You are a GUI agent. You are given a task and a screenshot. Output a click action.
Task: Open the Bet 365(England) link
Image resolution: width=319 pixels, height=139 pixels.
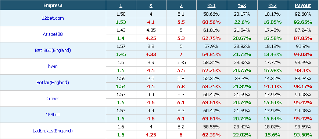53,50
